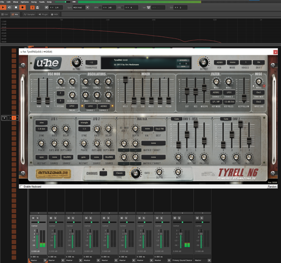Screen dimensions: 281x263
Task: Toggle the metronome icon
Action: pos(37,7)
